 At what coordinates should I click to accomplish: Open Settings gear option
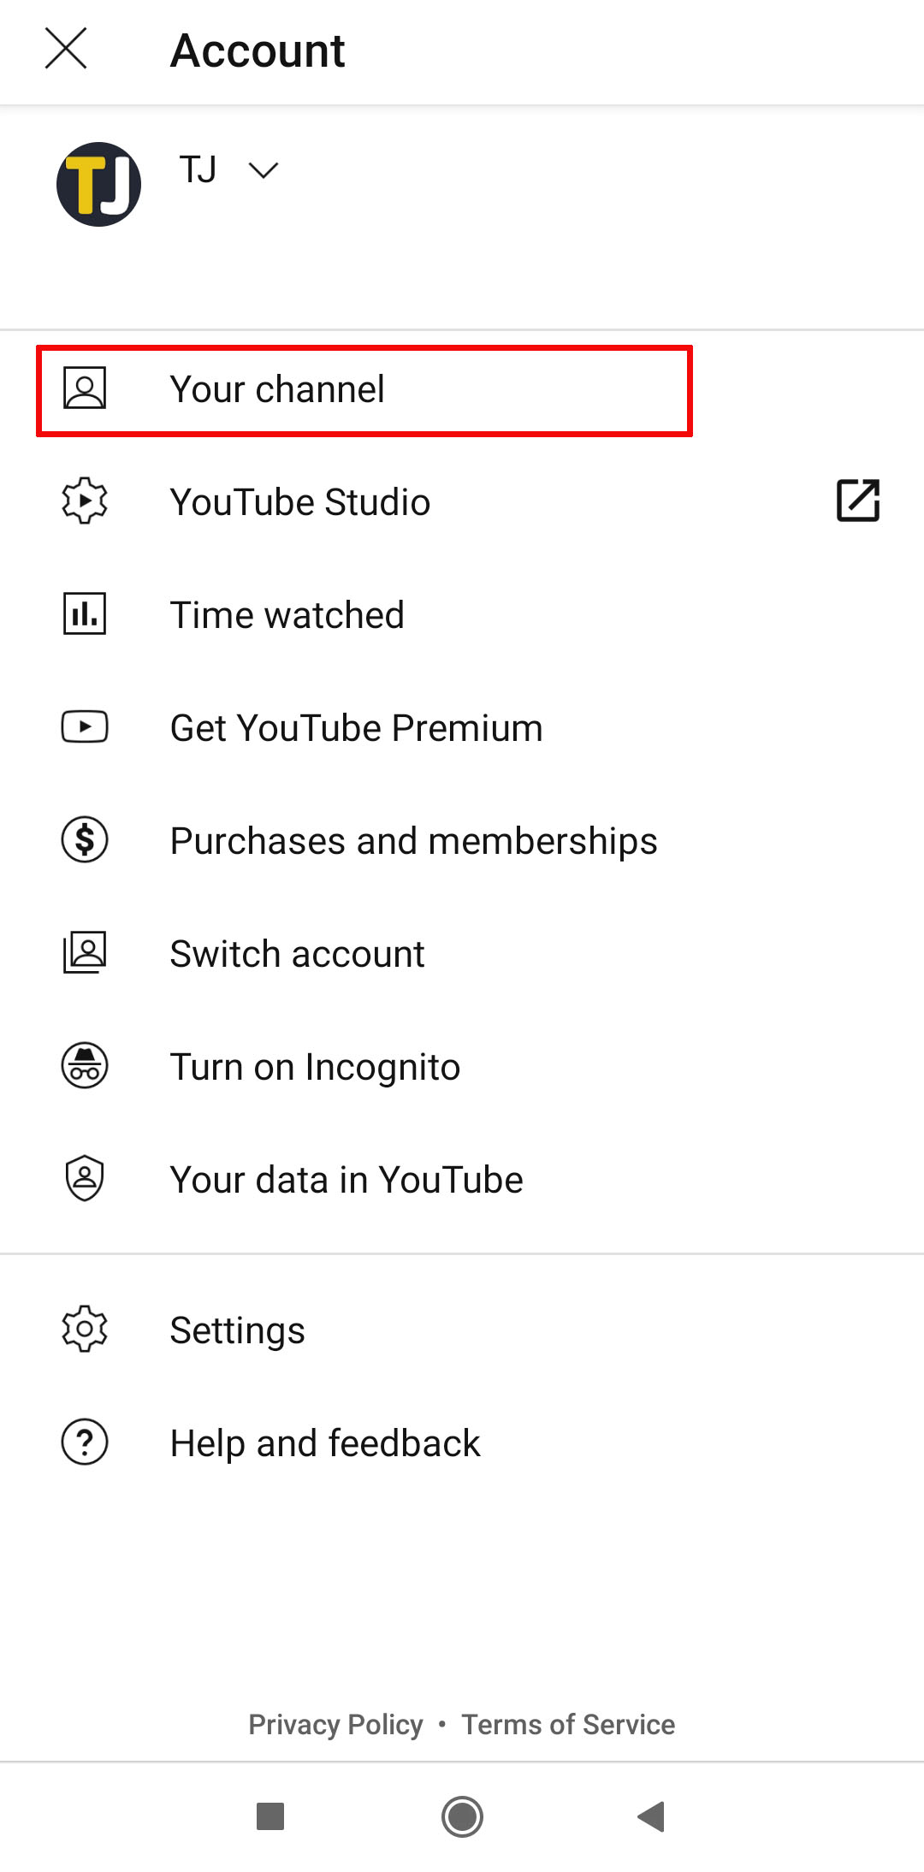coord(462,1330)
